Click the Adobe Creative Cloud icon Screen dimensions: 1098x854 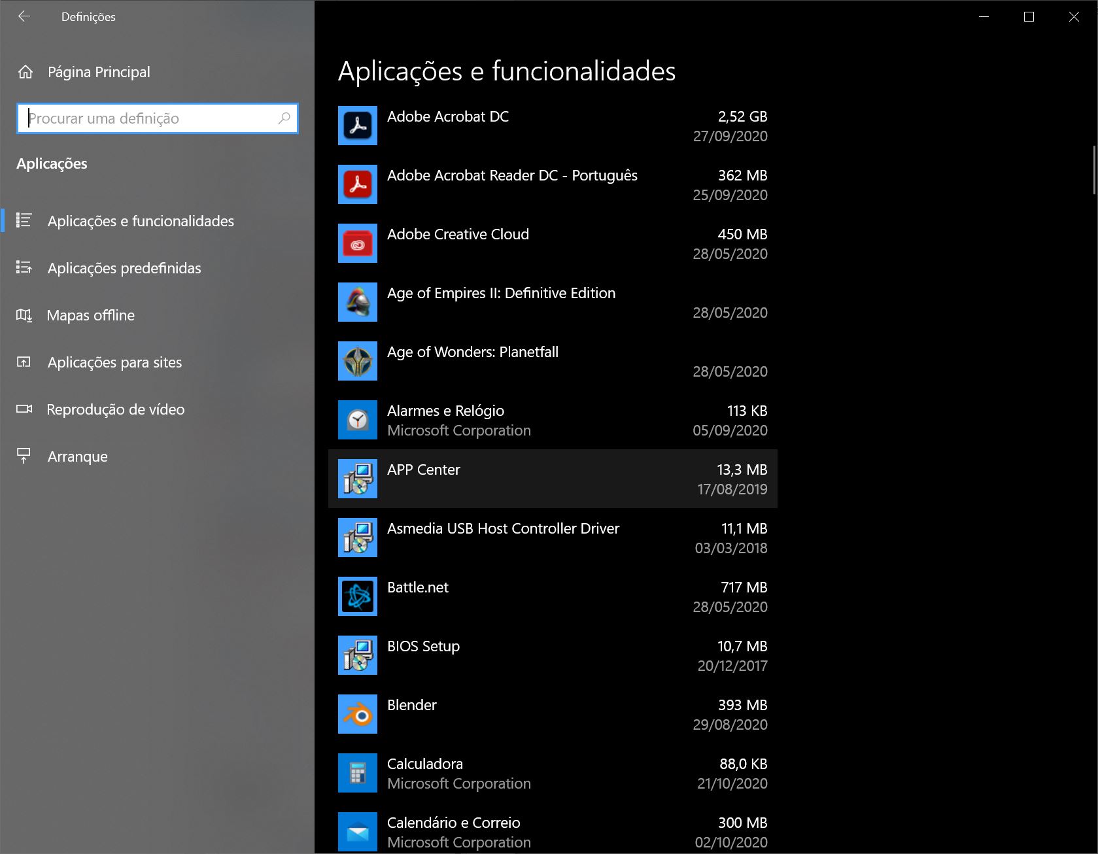[358, 243]
